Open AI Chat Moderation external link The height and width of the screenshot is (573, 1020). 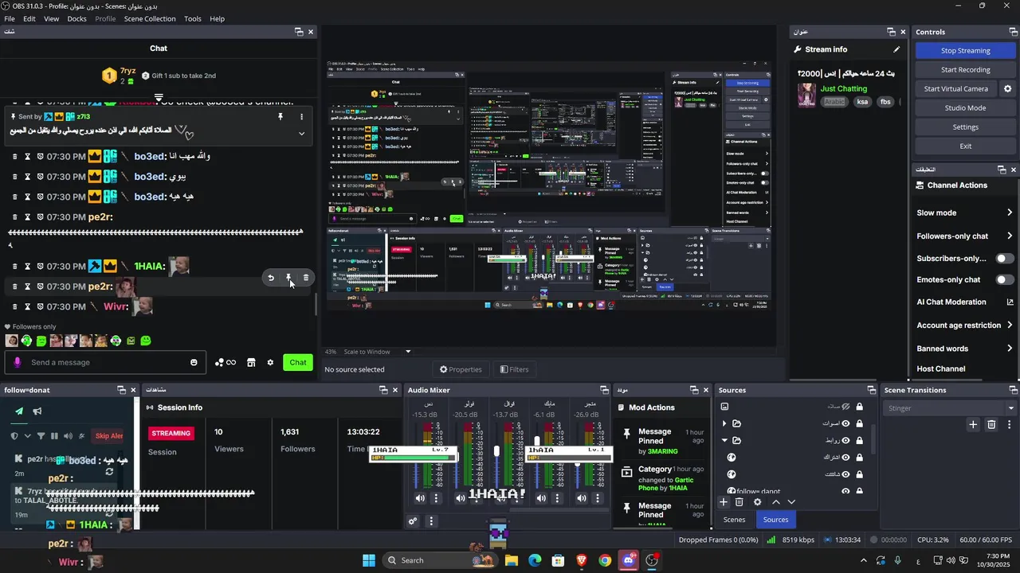[x=1010, y=302]
